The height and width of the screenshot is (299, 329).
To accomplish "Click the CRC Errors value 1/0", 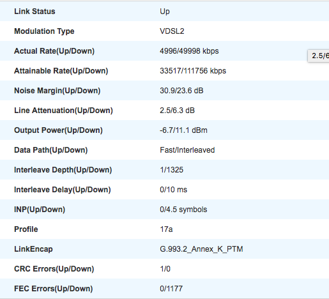I will coord(165,269).
